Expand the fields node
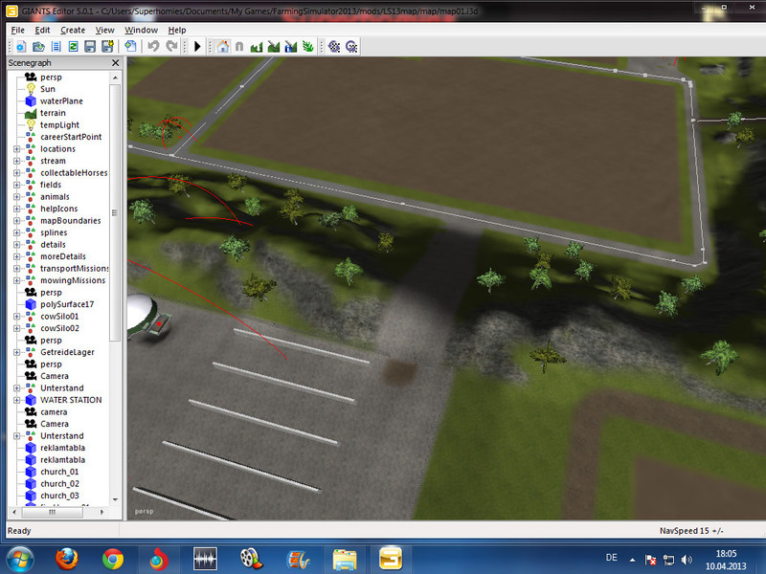Image resolution: width=766 pixels, height=574 pixels. (x=16, y=185)
